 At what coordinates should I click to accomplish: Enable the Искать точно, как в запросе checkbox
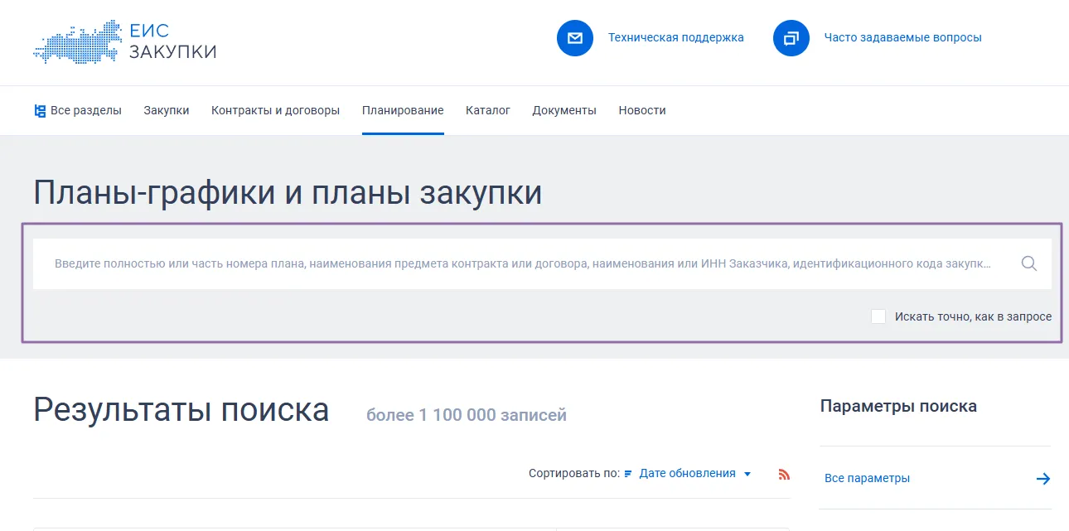[x=878, y=316]
